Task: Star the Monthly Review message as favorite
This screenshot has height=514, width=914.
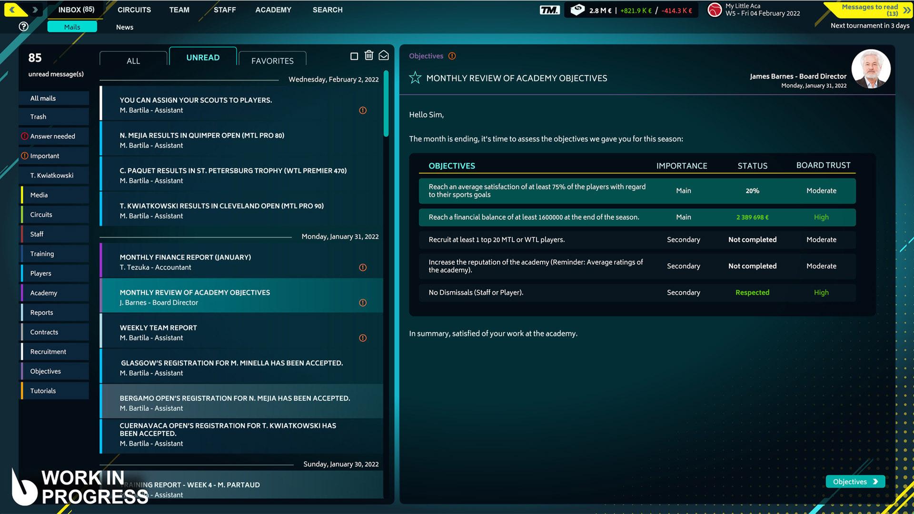Action: [415, 78]
